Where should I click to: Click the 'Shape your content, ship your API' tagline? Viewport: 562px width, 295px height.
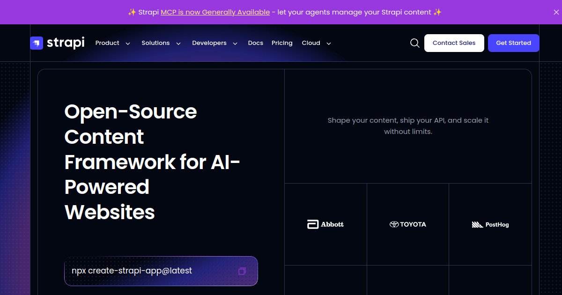point(408,126)
